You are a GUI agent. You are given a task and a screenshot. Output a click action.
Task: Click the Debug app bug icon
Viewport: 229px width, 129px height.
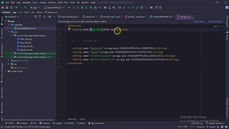pyautogui.click(x=82, y=8)
